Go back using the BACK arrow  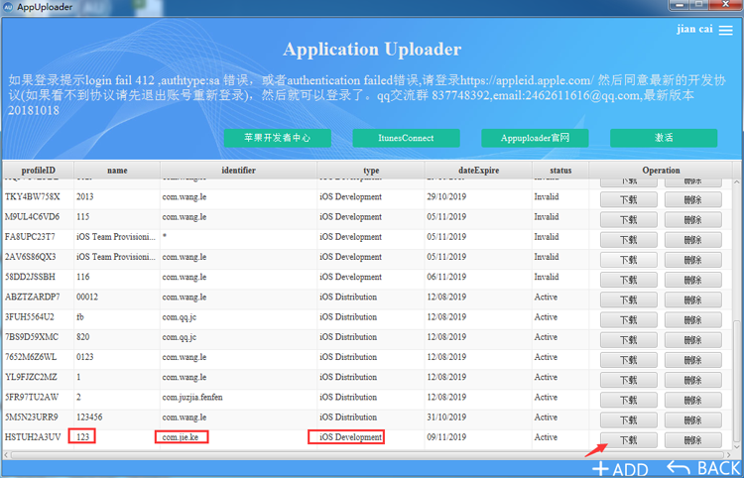point(679,468)
